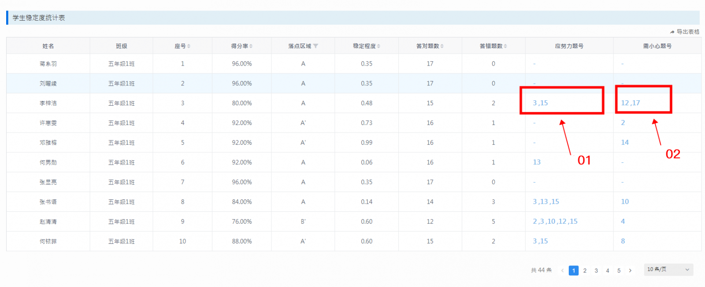Select the row for student 刘曜绫
Screen dimensions: 705x287
pos(48,83)
